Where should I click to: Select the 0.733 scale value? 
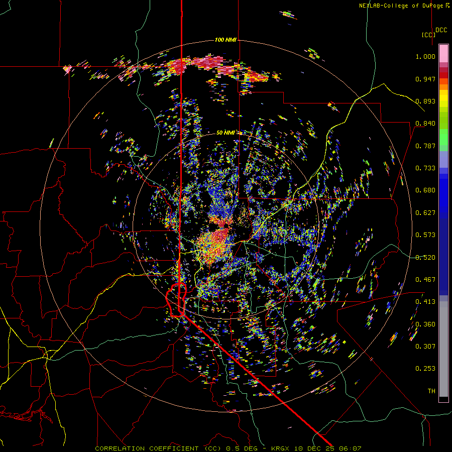[x=425, y=168]
